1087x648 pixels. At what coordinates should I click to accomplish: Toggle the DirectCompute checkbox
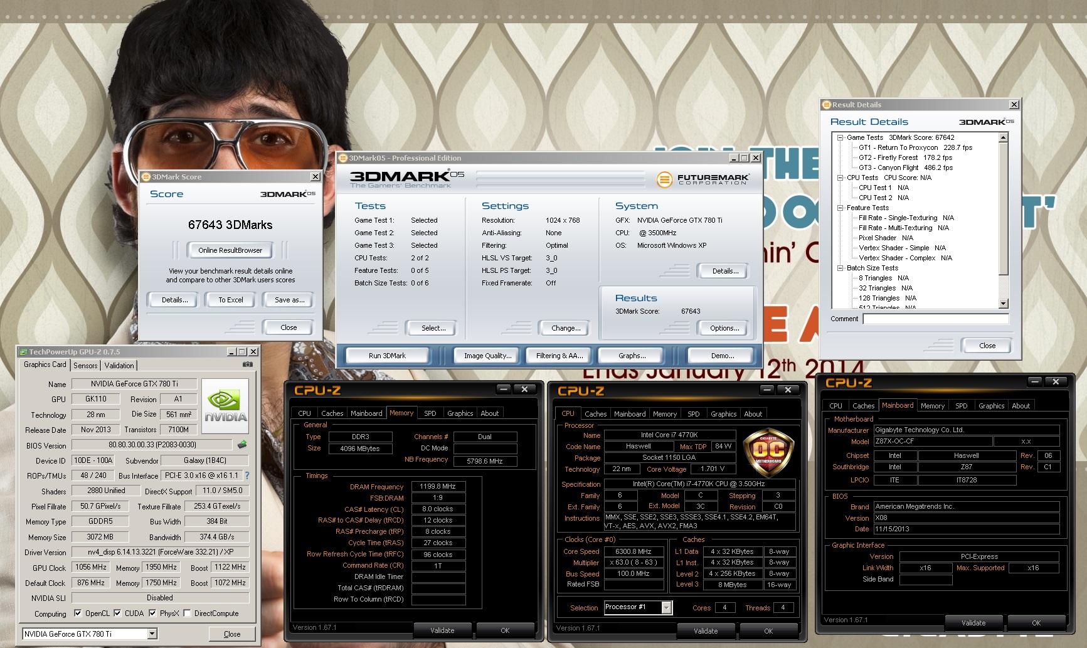pyautogui.click(x=187, y=613)
